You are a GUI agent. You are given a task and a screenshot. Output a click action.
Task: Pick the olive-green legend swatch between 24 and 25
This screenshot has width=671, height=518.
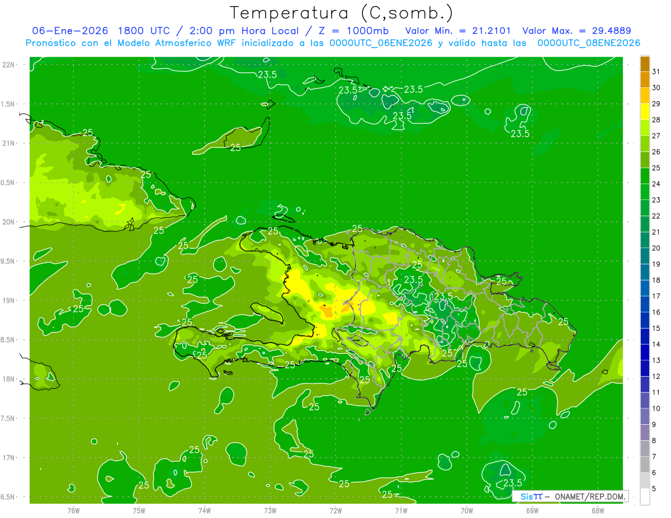click(645, 176)
